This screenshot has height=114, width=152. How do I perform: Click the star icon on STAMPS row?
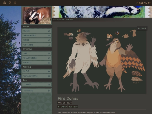tap(49, 84)
